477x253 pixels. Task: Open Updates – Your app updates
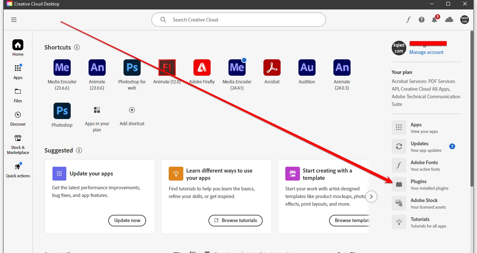[x=426, y=147]
